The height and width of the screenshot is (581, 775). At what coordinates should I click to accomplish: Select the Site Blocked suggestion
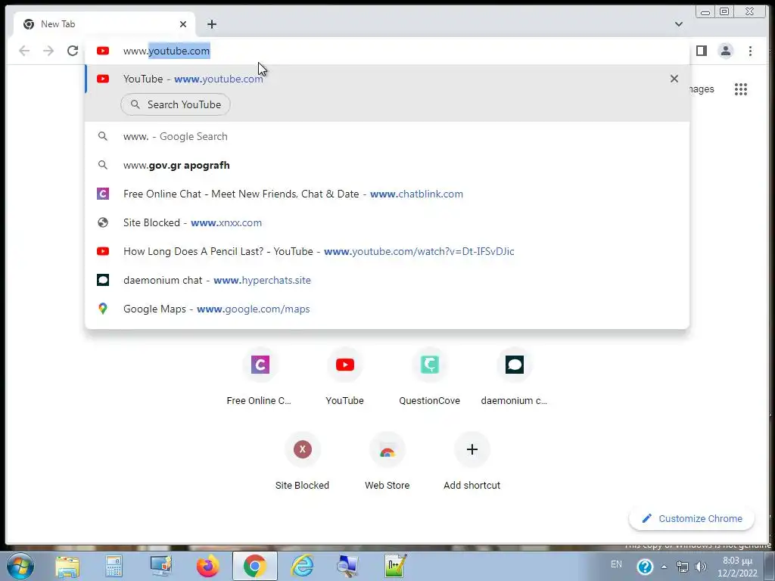coord(387,222)
